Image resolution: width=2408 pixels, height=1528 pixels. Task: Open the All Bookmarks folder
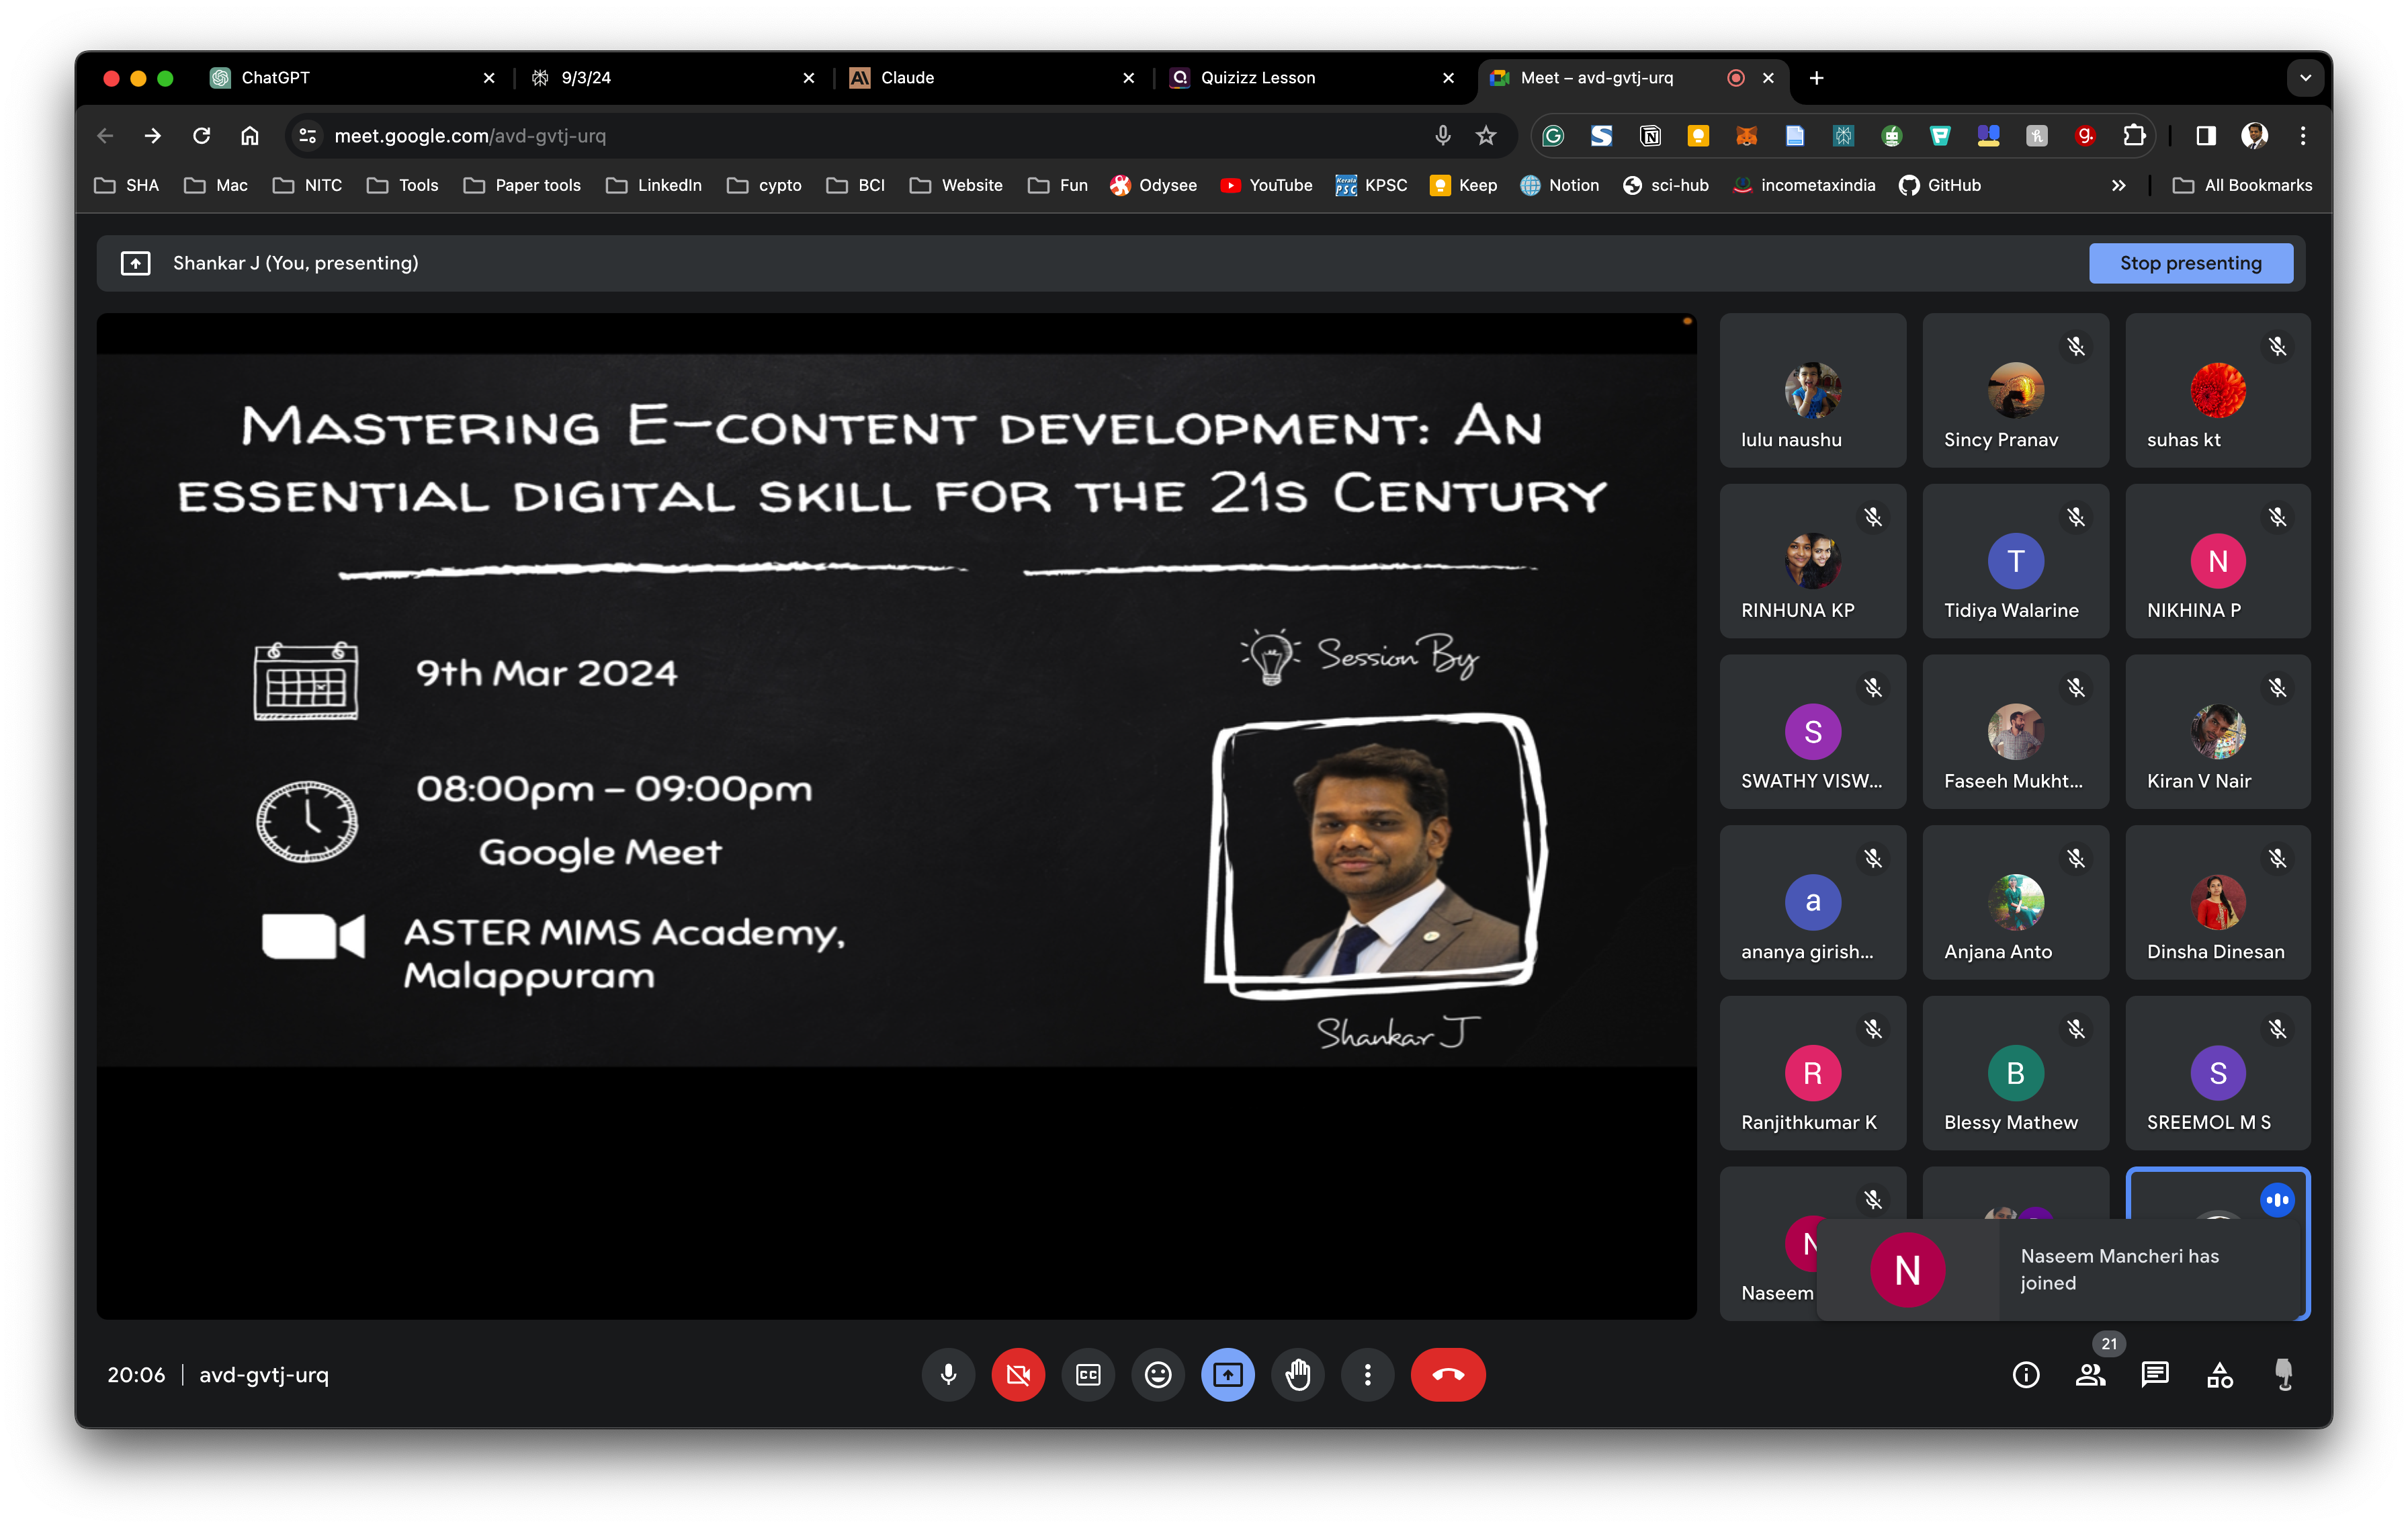(x=2242, y=185)
